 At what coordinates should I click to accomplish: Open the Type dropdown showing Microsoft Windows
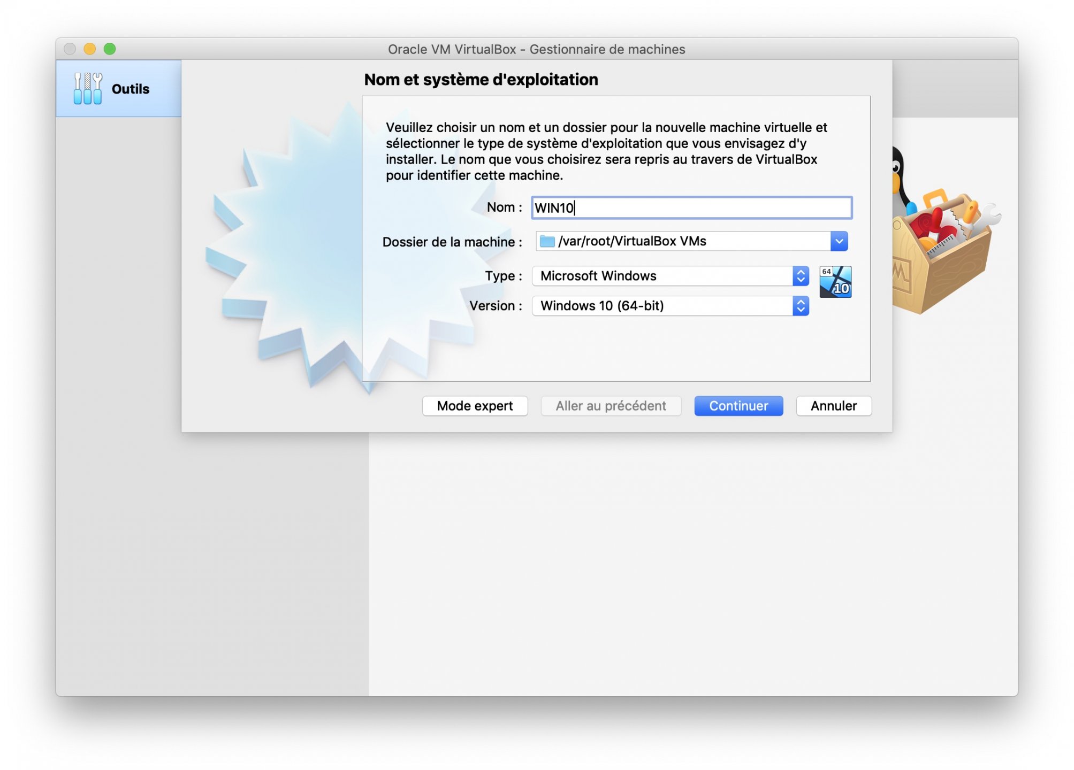point(670,276)
